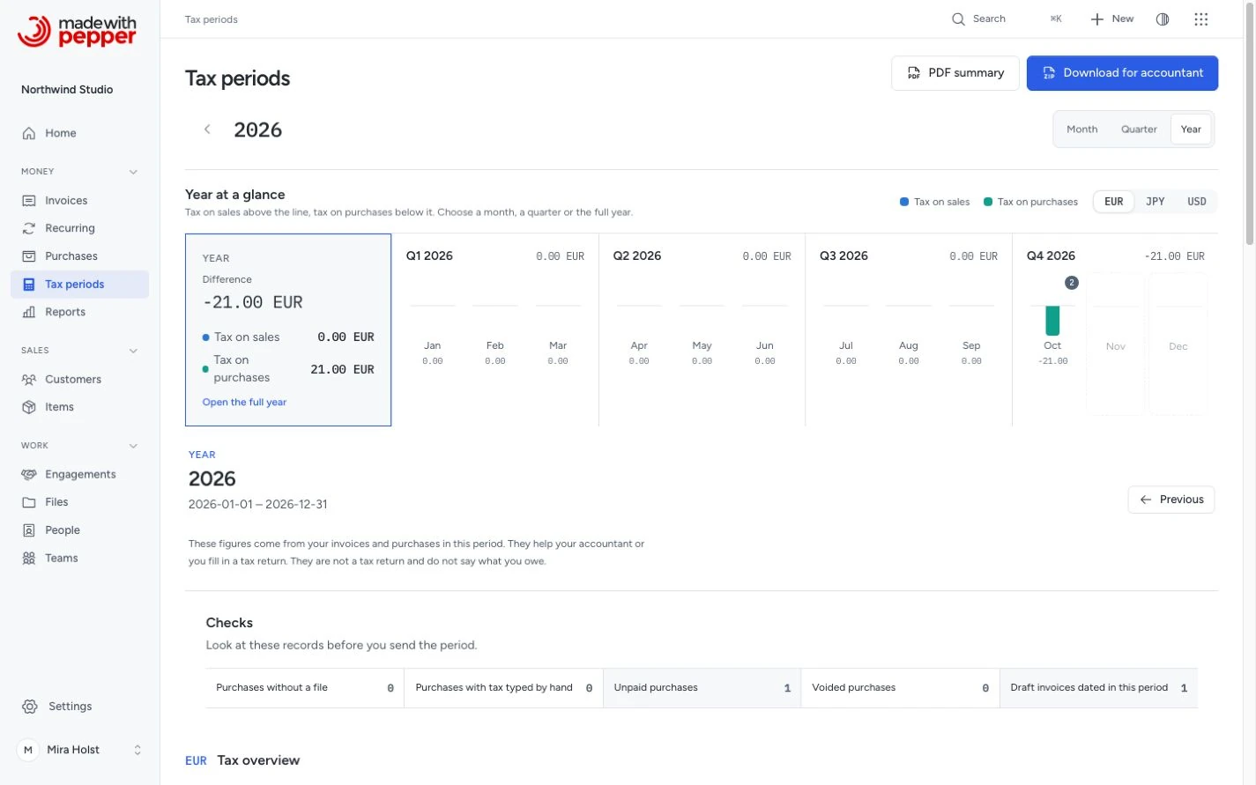
Task: Open the Mira Holst account switcher
Action: point(79,750)
